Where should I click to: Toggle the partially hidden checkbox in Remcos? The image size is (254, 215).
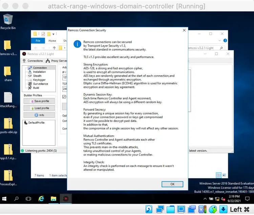coord(64,97)
